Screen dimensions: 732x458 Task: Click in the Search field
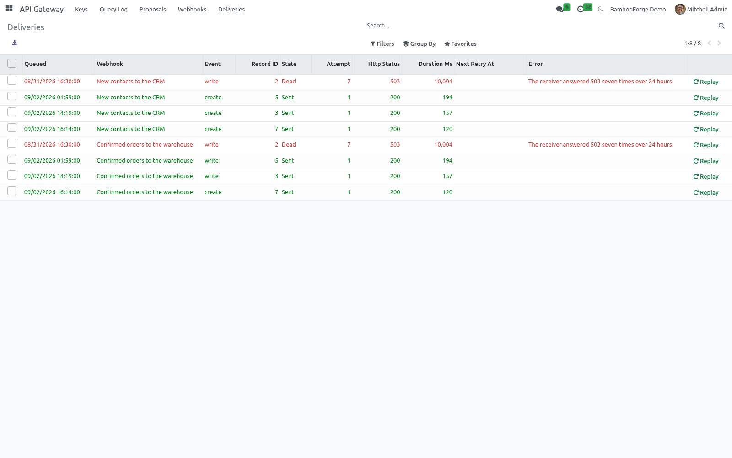tap(542, 26)
